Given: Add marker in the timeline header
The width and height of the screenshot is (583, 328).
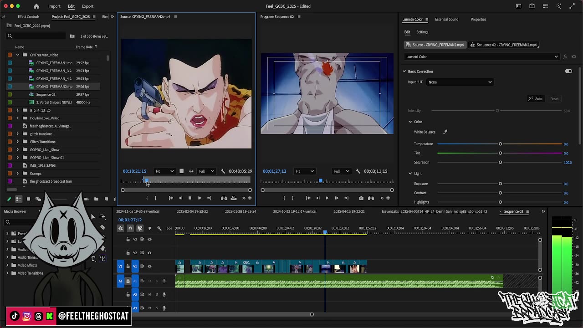Looking at the screenshot, I should [x=149, y=228].
